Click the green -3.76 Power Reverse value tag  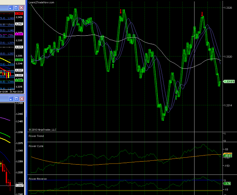[227, 184]
